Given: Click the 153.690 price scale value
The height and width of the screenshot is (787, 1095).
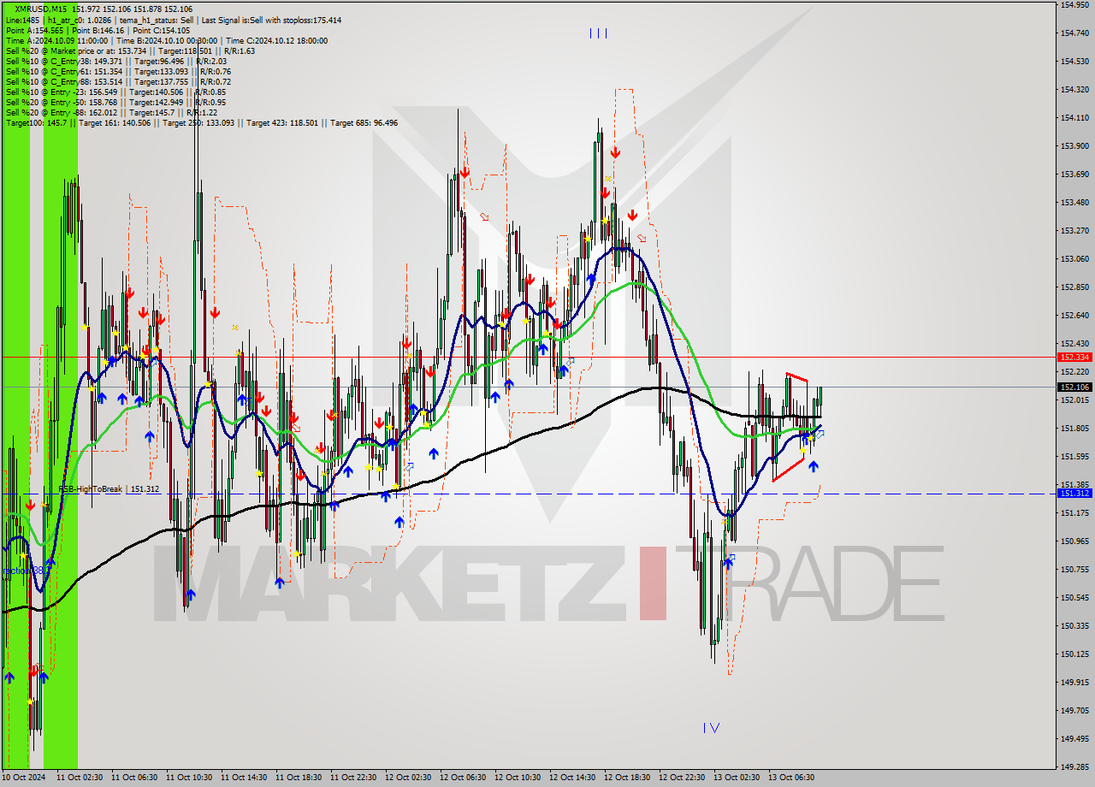Looking at the screenshot, I should point(1074,174).
